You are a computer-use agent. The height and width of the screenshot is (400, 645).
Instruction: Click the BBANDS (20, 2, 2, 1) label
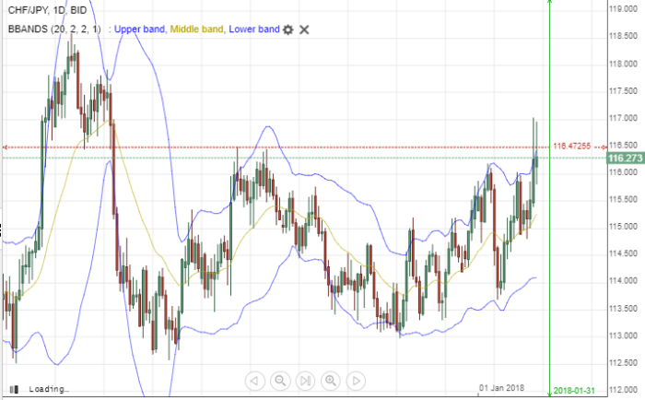[x=54, y=29]
